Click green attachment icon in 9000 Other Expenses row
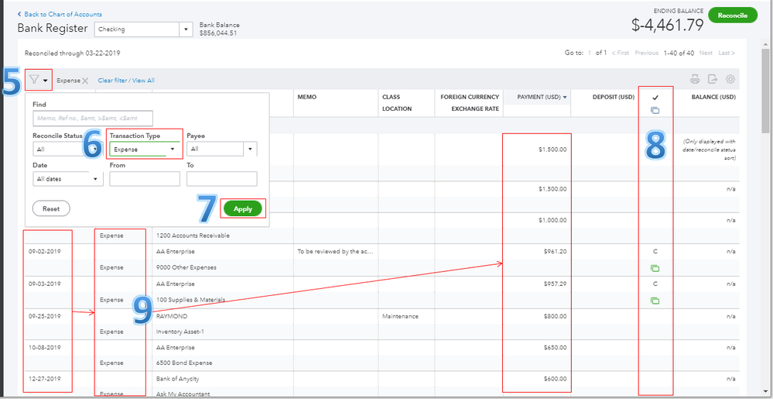 [x=655, y=268]
